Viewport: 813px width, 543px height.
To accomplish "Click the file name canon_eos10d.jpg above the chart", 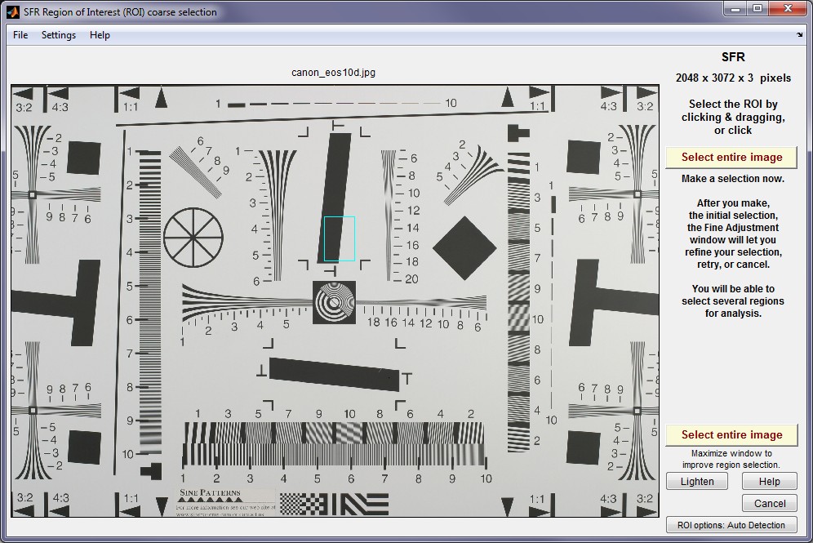I will point(333,73).
